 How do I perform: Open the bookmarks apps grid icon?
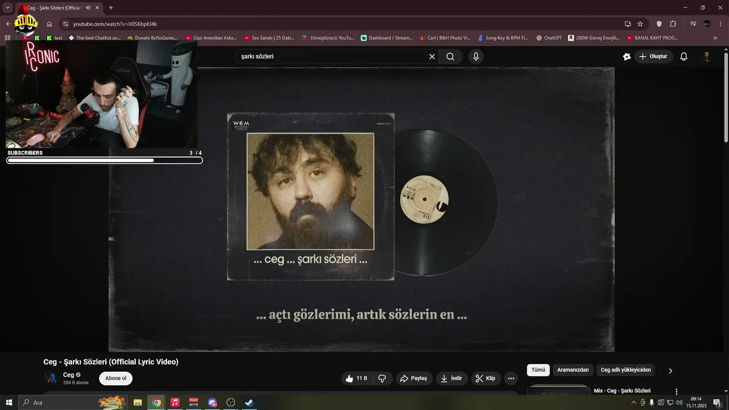point(7,38)
